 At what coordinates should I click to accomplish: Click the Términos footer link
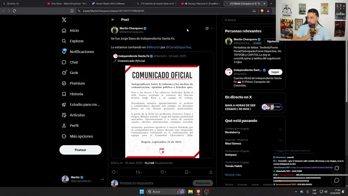(229, 185)
